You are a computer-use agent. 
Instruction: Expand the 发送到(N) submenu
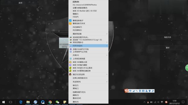pyautogui.click(x=88, y=82)
